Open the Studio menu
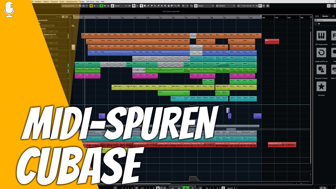The height and width of the screenshot is (189, 336). [62, 1]
